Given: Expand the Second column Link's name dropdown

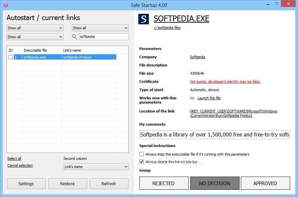Looking at the screenshot, I should click(x=96, y=166).
